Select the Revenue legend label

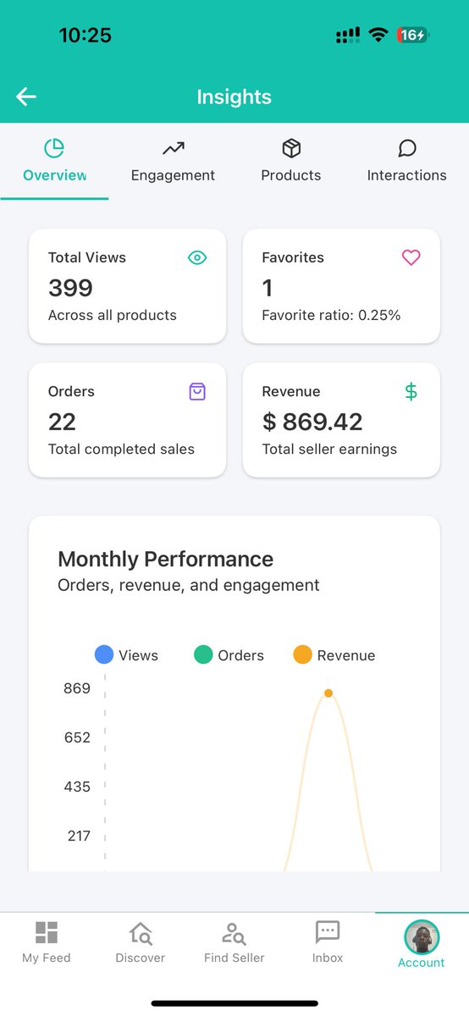coord(346,655)
